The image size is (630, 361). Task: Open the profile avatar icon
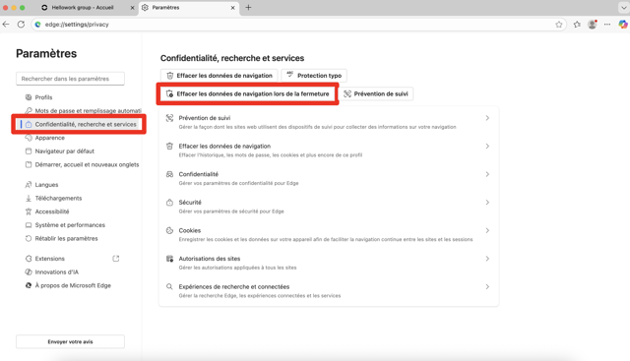(593, 25)
